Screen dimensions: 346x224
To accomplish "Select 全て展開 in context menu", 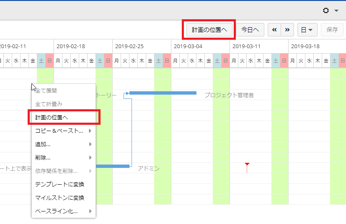I will click(64, 90).
